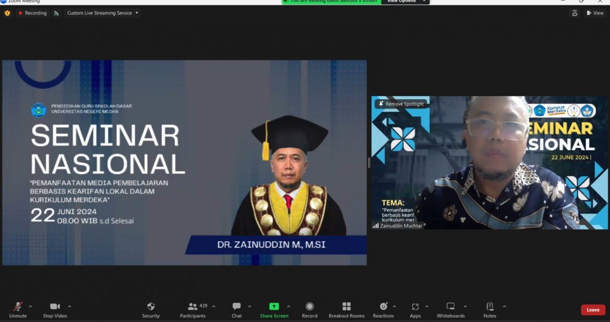Open the Custom Live Streaming Service dropdown
This screenshot has width=610, height=322.
pos(102,13)
